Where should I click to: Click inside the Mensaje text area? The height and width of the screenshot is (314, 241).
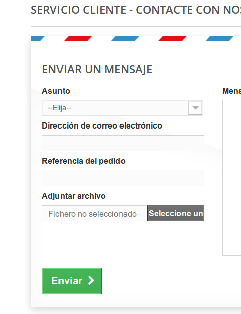(x=232, y=177)
